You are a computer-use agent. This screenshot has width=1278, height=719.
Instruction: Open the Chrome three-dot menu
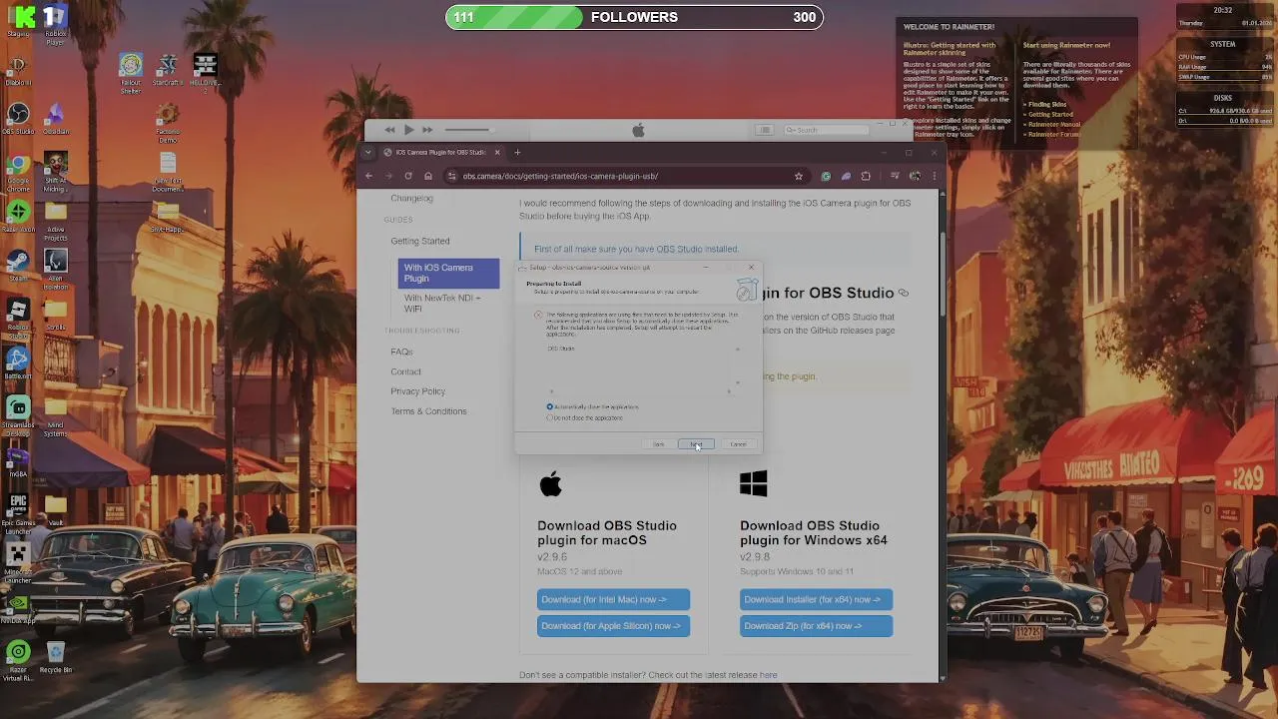click(x=935, y=176)
